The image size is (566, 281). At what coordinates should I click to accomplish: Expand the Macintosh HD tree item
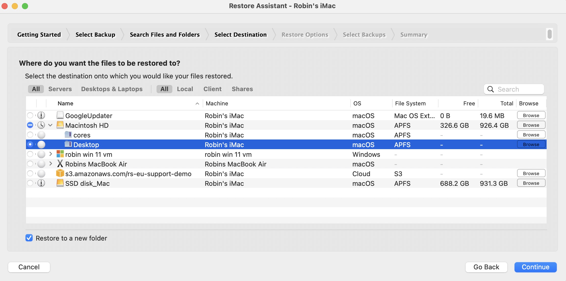50,125
